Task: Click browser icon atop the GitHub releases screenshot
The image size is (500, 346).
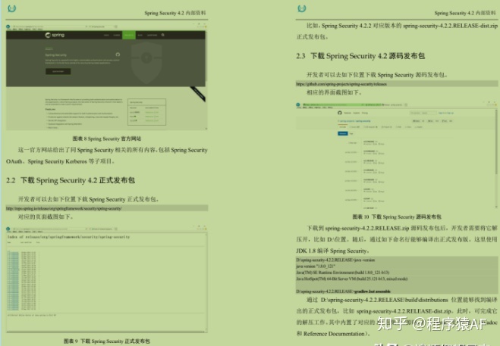Action: 298,104
